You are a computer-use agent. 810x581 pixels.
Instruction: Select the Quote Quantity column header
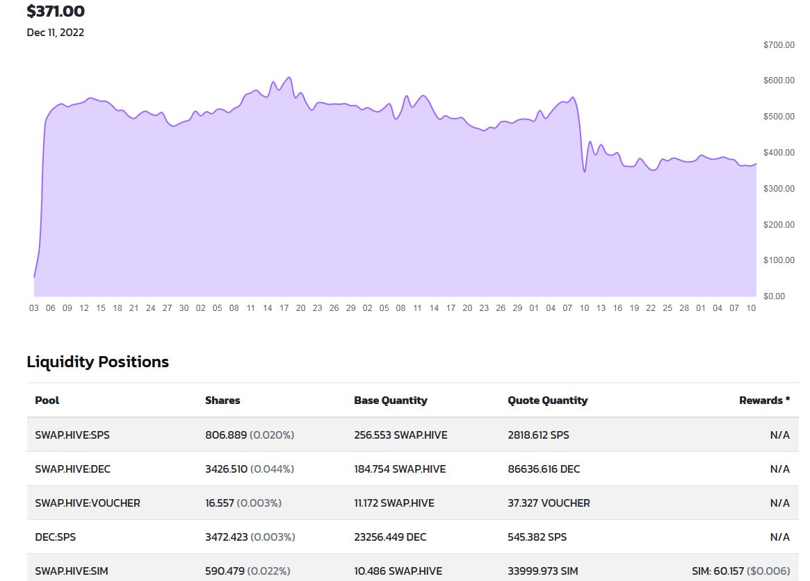(x=548, y=401)
